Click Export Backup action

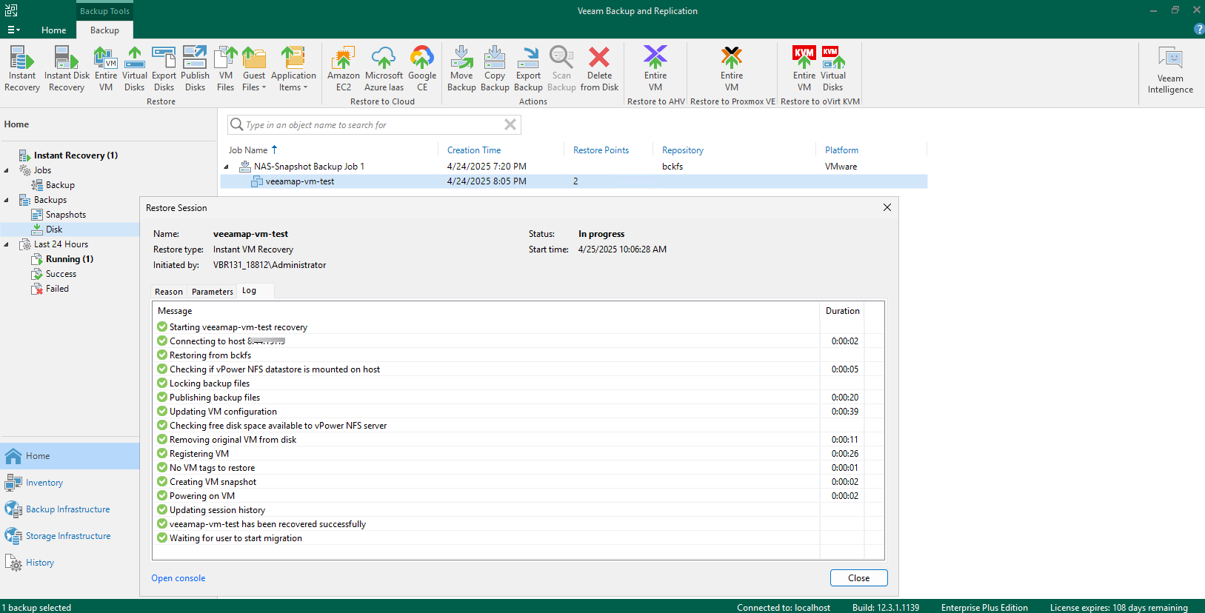pyautogui.click(x=528, y=69)
